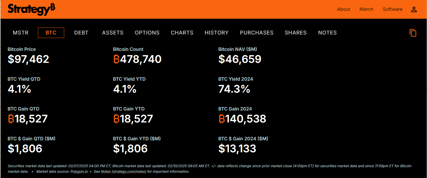This screenshot has height=178, width=427.
Task: Click the BTC $ Gain YTD value
Action: pyautogui.click(x=130, y=149)
